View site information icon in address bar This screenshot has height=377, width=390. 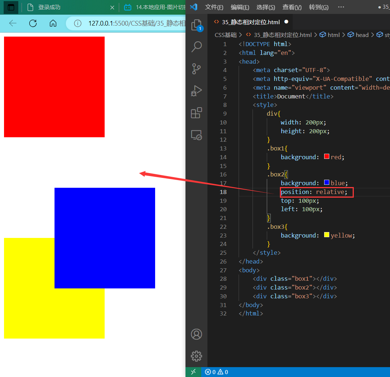pos(78,23)
